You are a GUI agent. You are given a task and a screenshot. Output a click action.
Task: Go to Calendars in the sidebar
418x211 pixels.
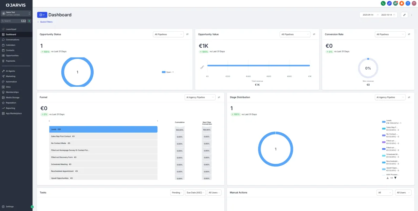pyautogui.click(x=16, y=45)
